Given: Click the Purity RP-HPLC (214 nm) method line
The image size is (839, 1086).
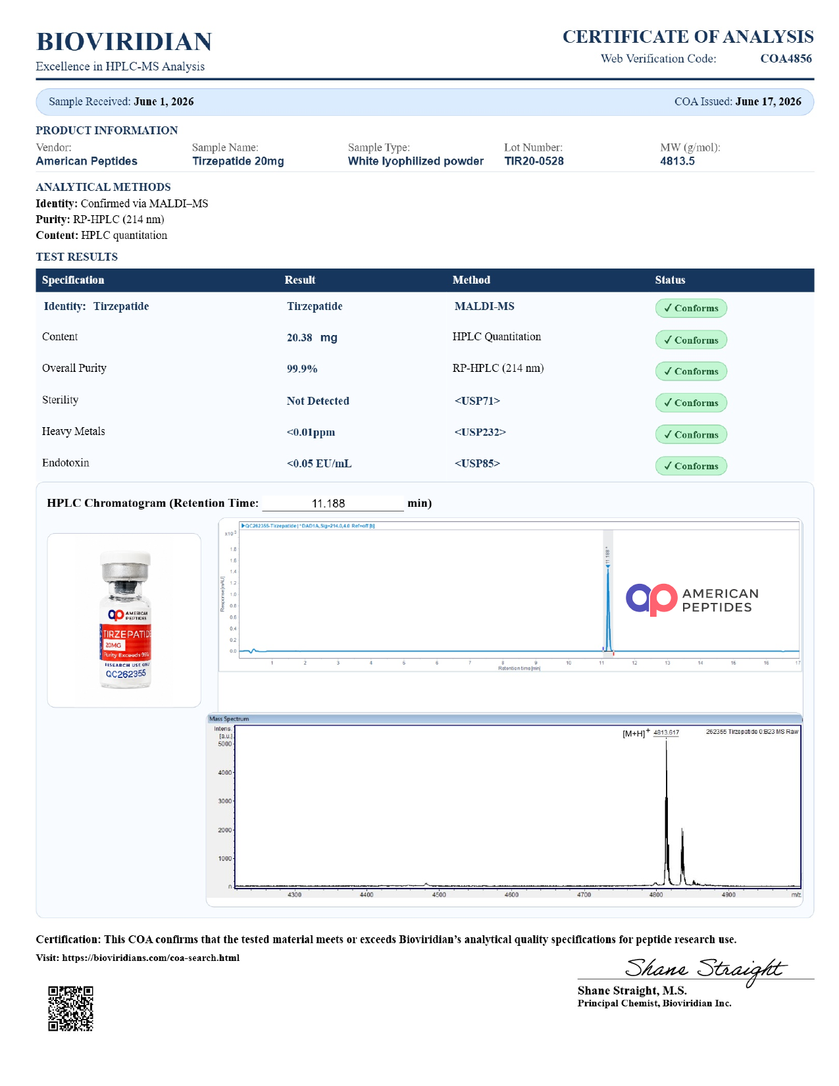Looking at the screenshot, I should coord(100,219).
